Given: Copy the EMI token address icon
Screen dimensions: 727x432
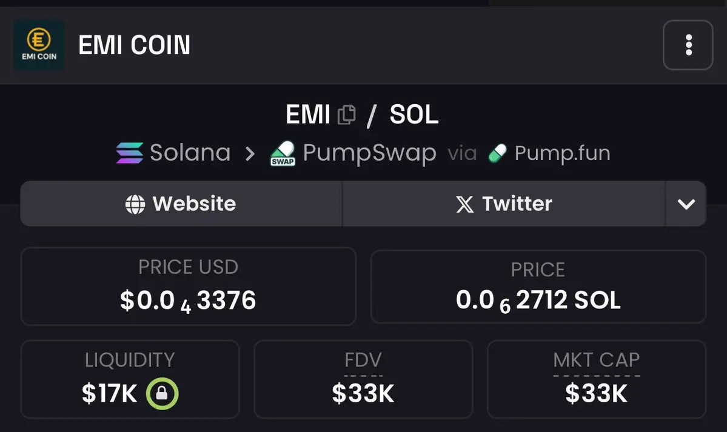Looking at the screenshot, I should click(346, 115).
